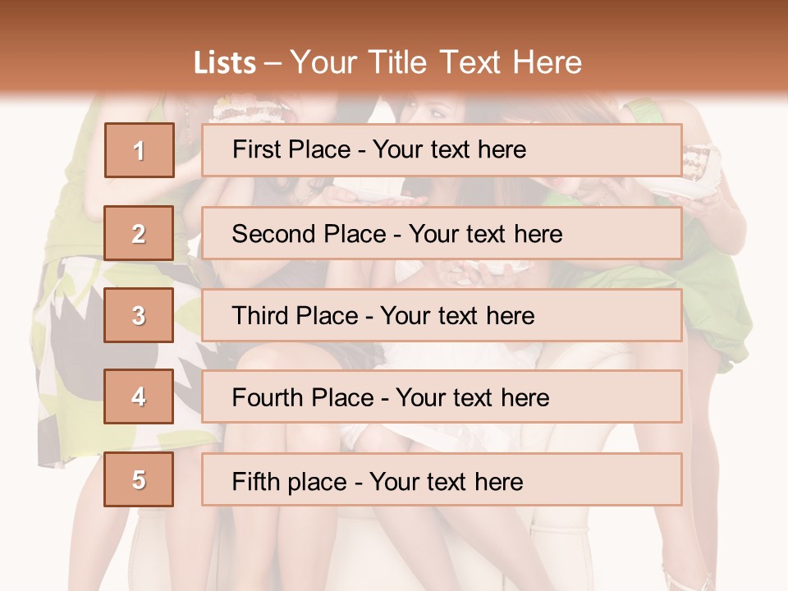This screenshot has height=591, width=788.
Task: Click the bold word Lists in title
Action: (x=225, y=63)
